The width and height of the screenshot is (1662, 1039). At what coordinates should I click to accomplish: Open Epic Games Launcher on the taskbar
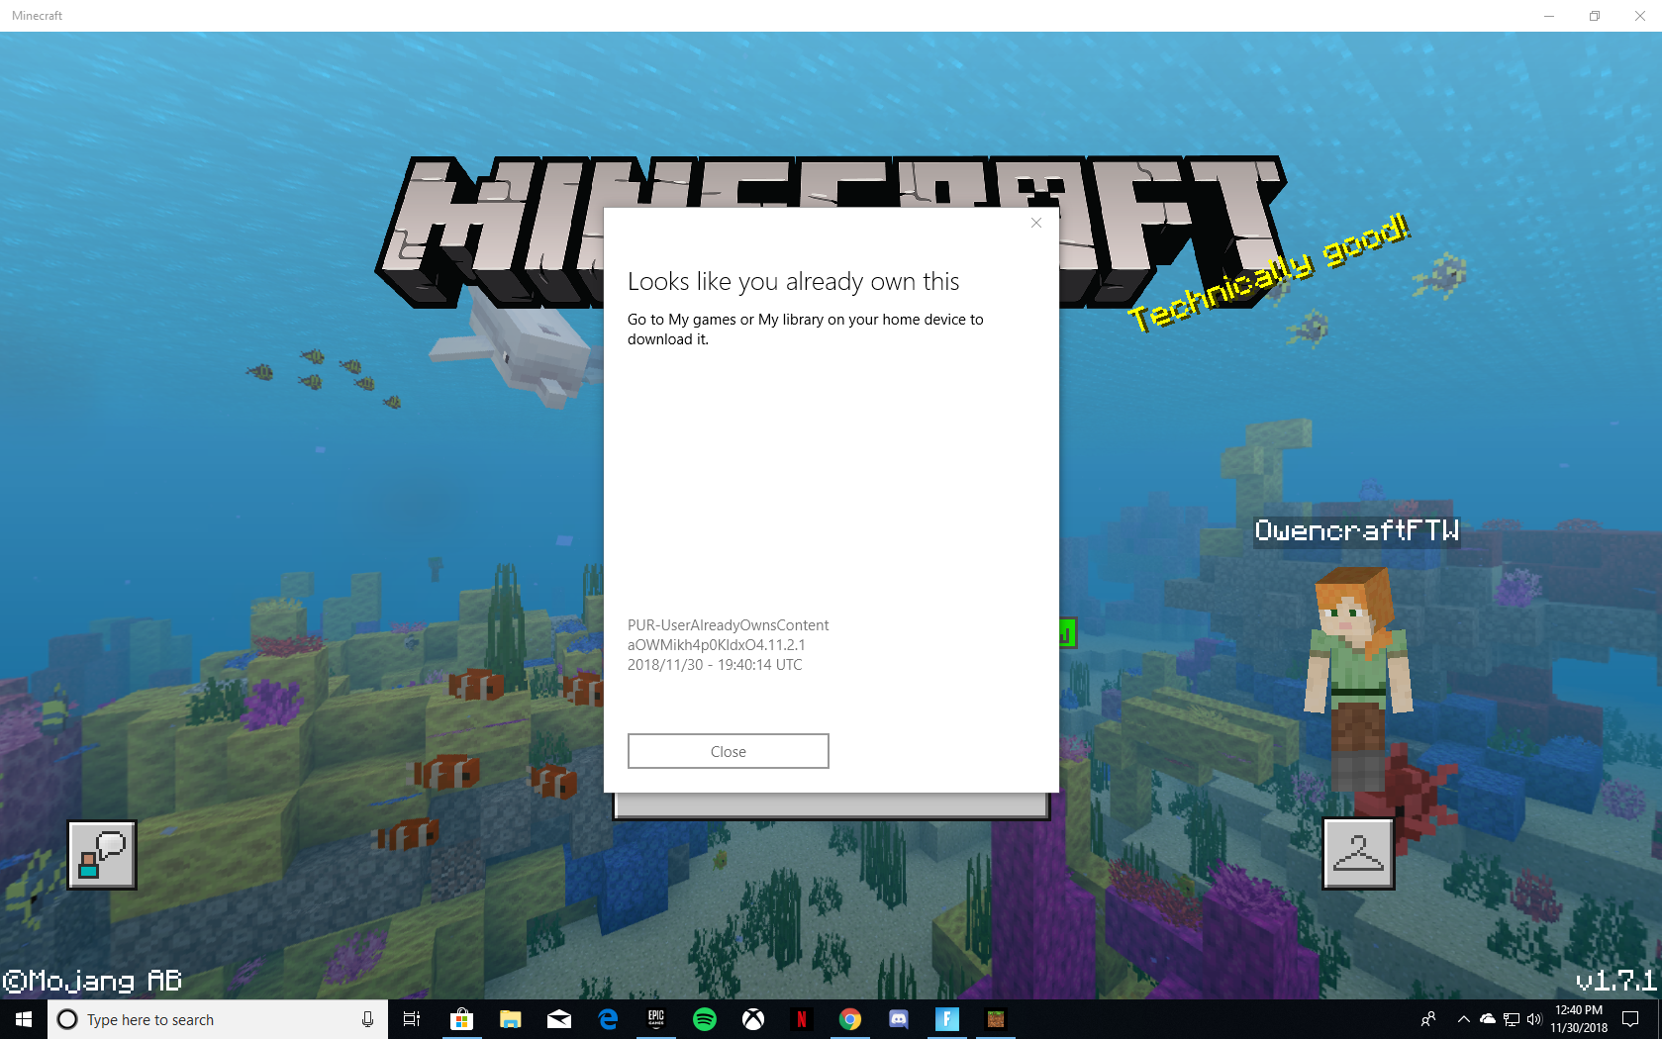pyautogui.click(x=655, y=1019)
